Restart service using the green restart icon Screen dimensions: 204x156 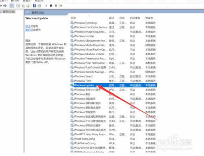pos(61,6)
